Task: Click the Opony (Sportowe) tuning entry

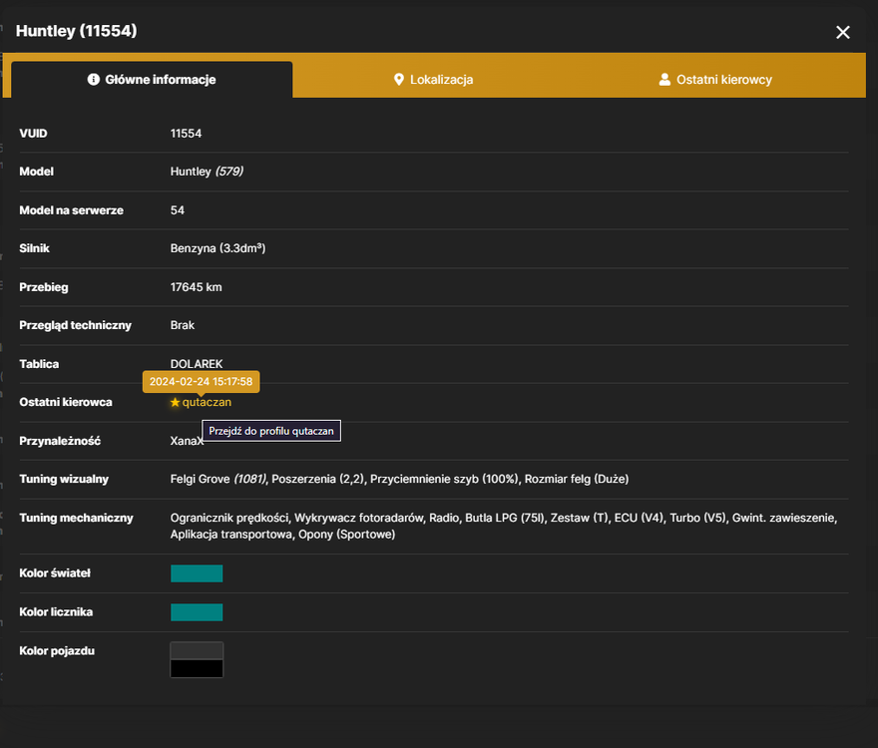Action: (346, 535)
